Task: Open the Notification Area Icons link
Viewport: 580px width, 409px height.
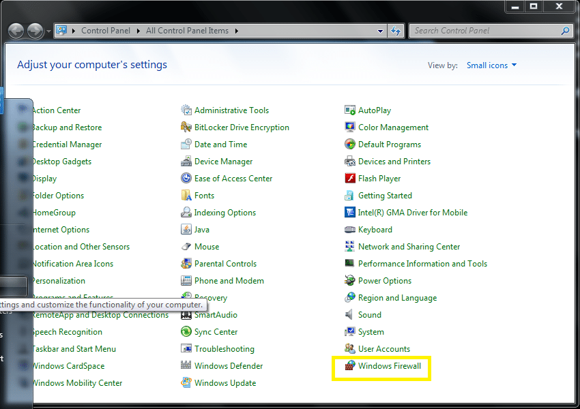Action: [73, 263]
